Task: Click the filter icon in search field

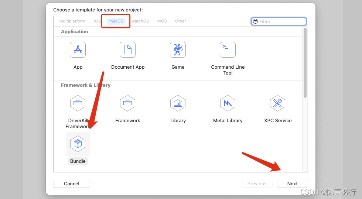Action: (x=255, y=21)
